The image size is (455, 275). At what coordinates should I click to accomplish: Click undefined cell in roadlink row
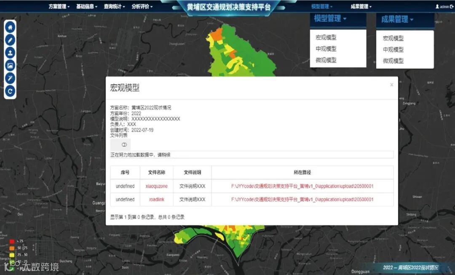tap(125, 200)
